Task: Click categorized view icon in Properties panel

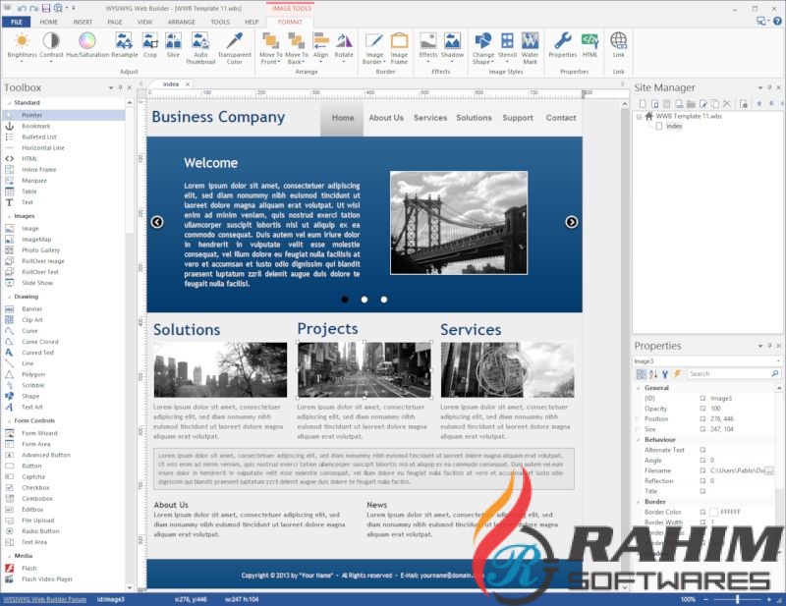Action: click(x=642, y=374)
